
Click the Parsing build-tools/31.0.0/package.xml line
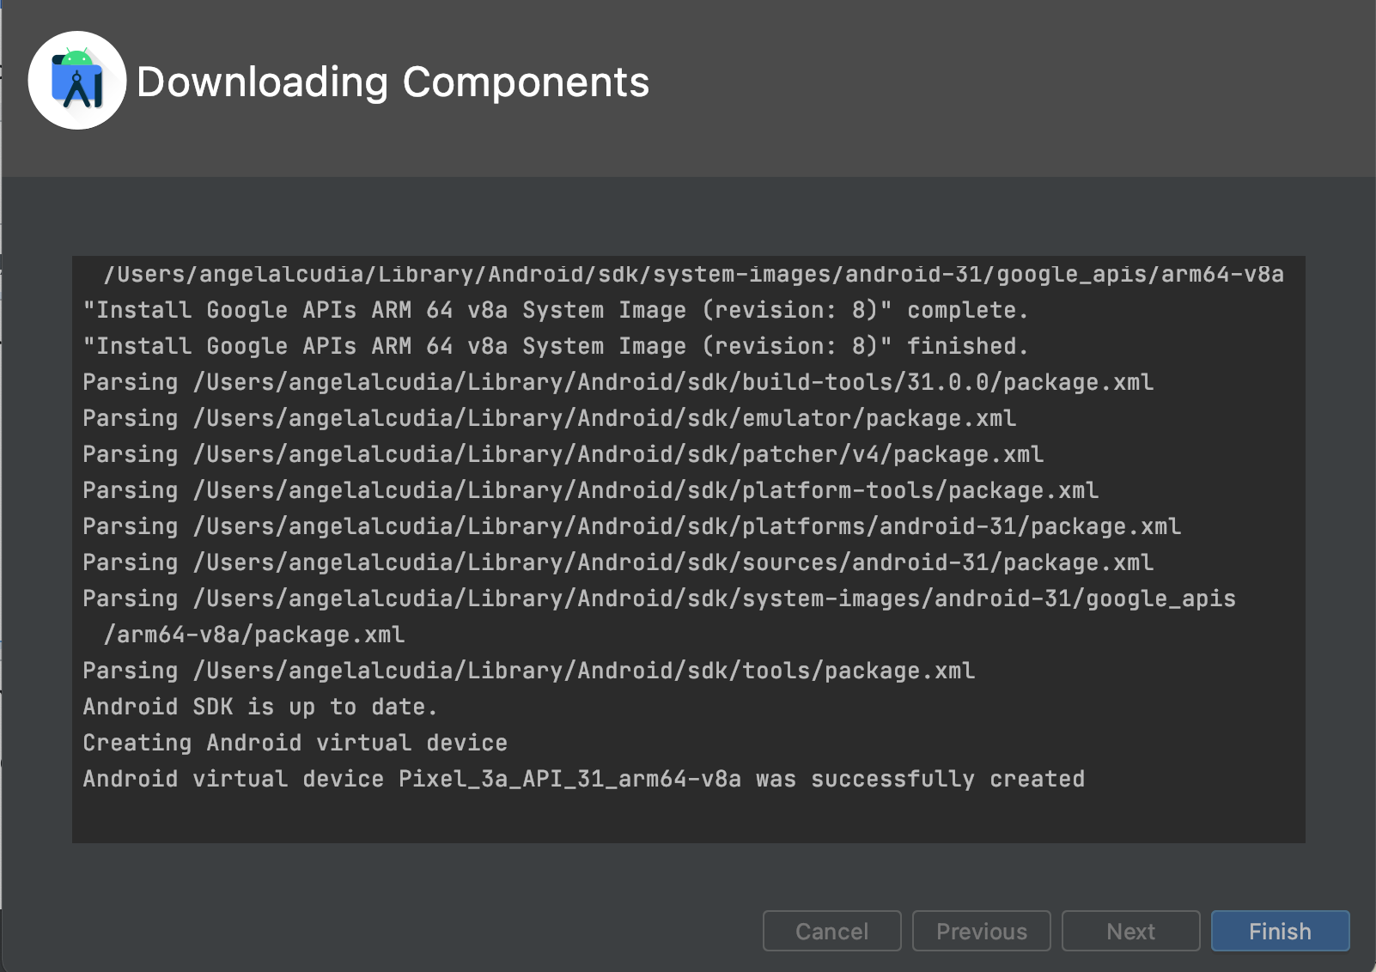coord(618,382)
